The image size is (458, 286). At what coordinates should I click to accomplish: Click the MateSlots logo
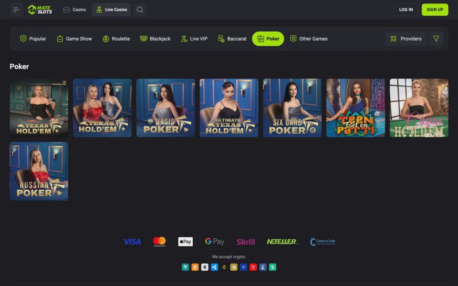(x=40, y=10)
